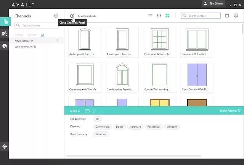Click the Search content field

[x=201, y=16]
